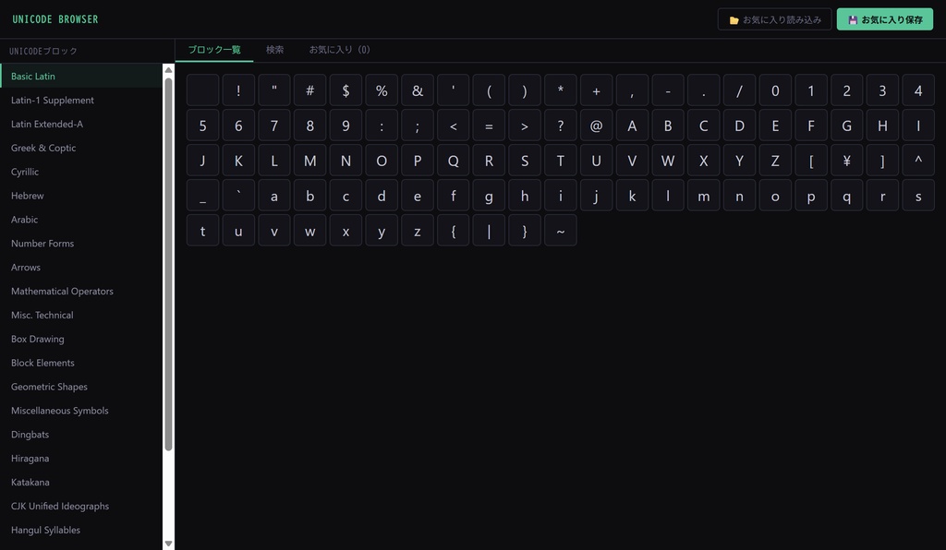Click the lowercase z tile

(x=418, y=230)
